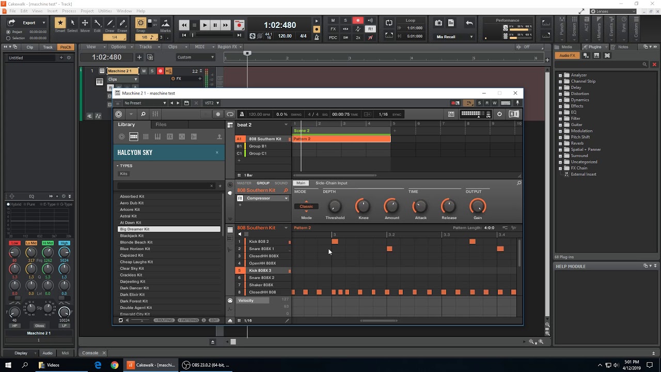Viewport: 661px width, 372px height.
Task: Click the Compressor Threshold knob
Action: click(335, 207)
